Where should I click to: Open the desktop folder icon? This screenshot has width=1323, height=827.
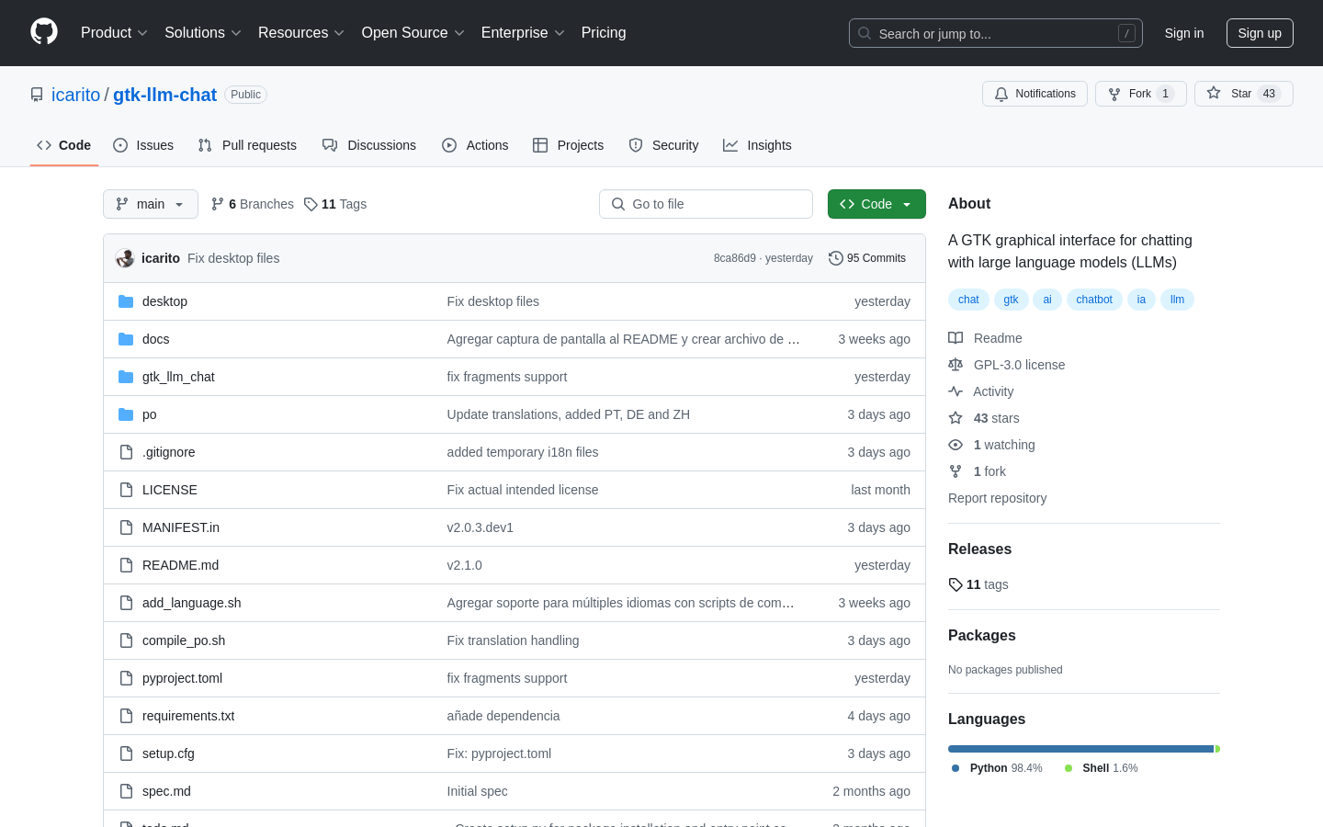tap(126, 301)
